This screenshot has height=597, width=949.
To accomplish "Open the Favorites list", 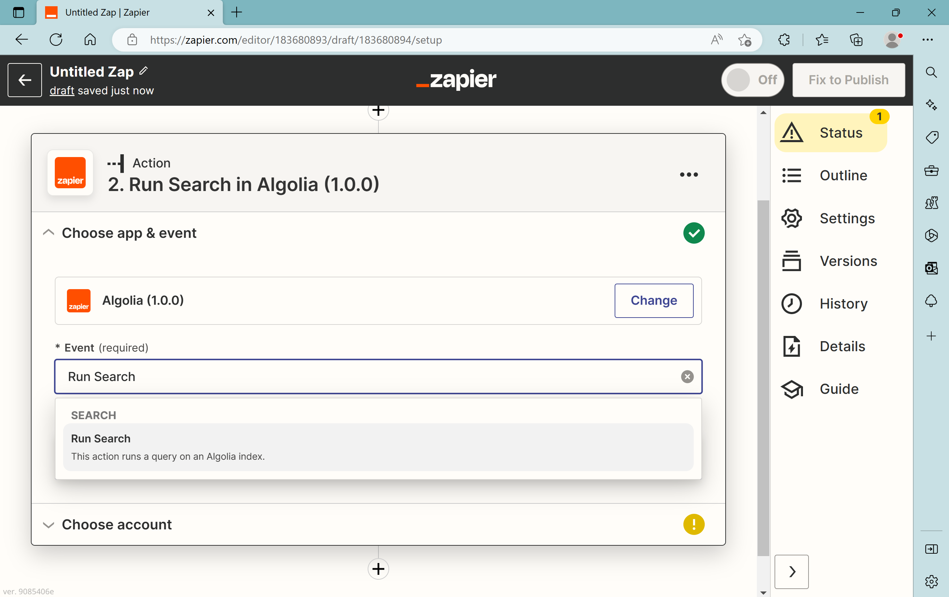I will pos(822,40).
